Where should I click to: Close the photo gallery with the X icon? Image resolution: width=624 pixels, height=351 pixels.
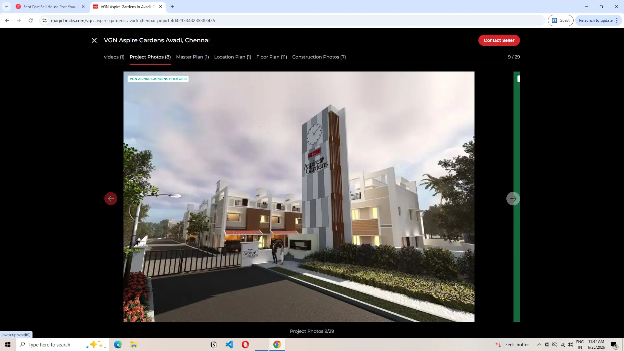click(94, 40)
